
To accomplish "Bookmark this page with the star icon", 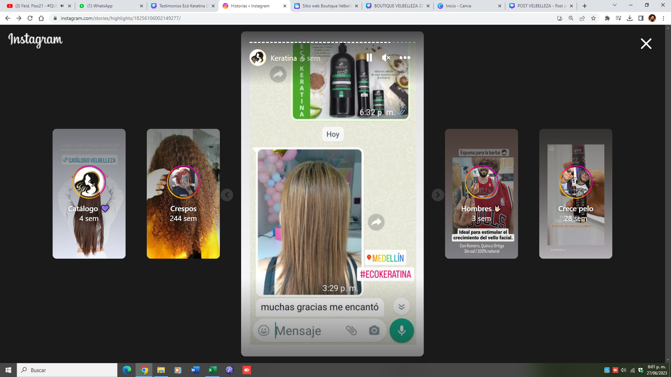I will pyautogui.click(x=594, y=18).
